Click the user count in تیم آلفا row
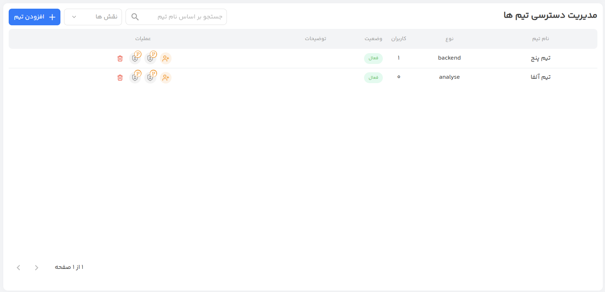 [399, 77]
